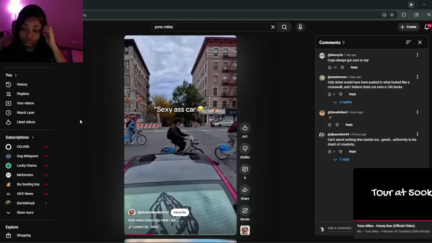The width and height of the screenshot is (432, 243).
Task: Remix this Short
Action: tap(245, 211)
